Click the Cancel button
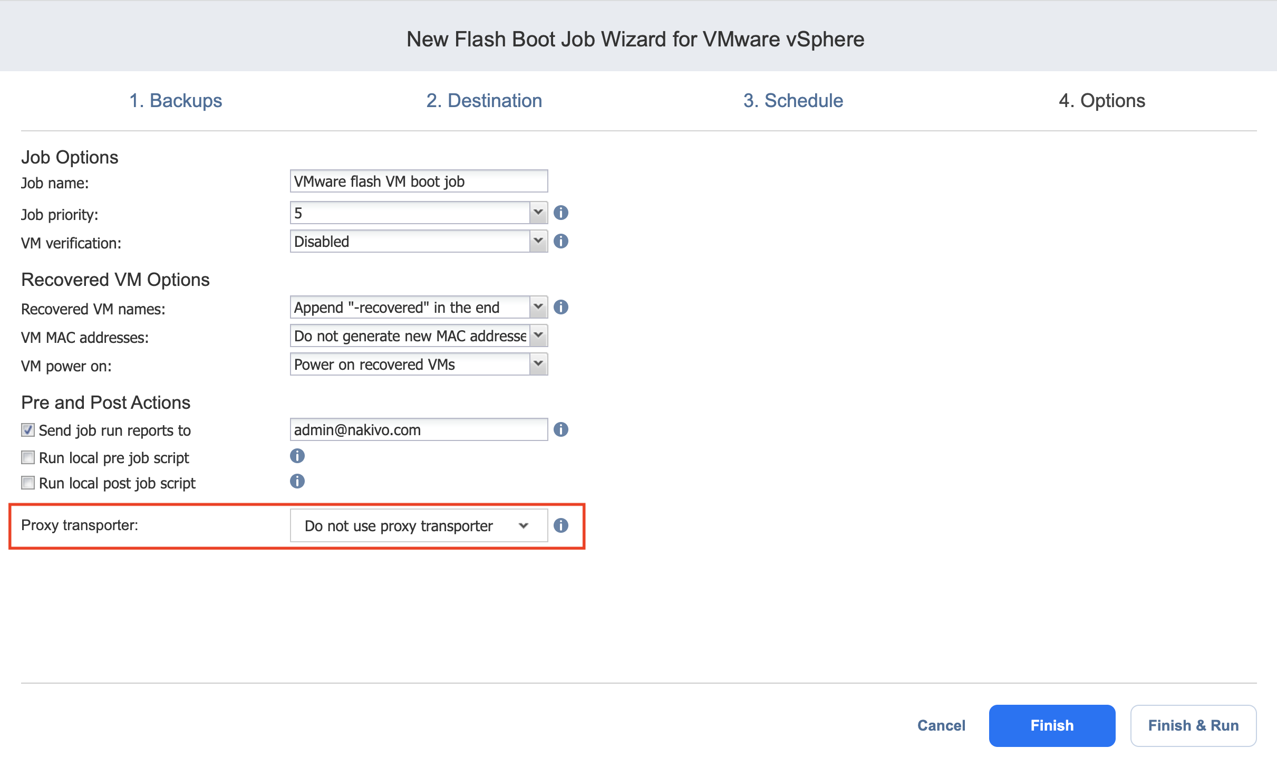Viewport: 1277px width, 767px height. pos(941,725)
